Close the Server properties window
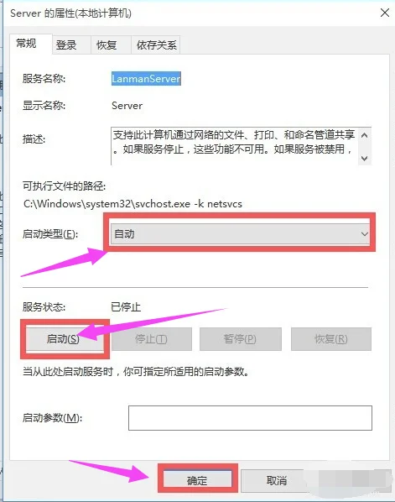 [384, 13]
